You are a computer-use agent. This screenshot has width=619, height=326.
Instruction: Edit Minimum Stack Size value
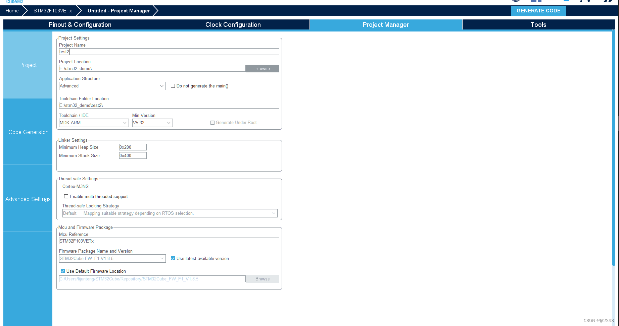pos(133,155)
